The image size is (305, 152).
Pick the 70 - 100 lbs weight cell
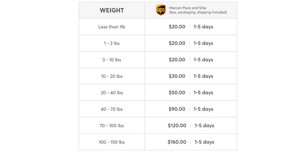click(112, 126)
